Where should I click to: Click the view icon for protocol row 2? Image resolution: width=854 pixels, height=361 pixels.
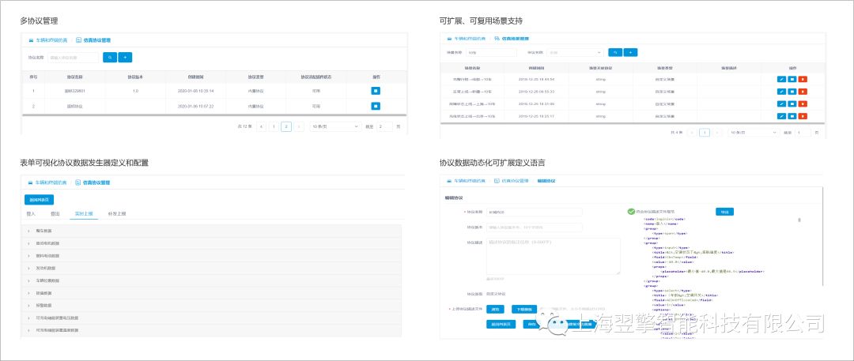pos(376,106)
